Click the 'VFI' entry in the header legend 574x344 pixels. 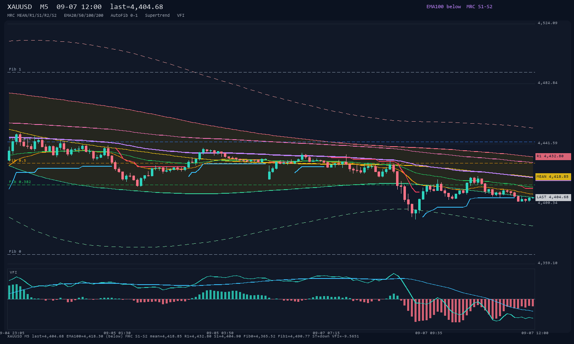(x=181, y=16)
